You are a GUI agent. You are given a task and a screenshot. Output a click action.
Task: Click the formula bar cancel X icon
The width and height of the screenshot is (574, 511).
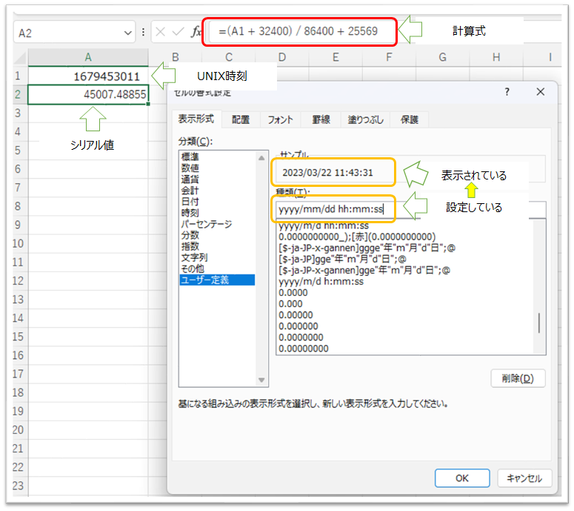pyautogui.click(x=160, y=32)
